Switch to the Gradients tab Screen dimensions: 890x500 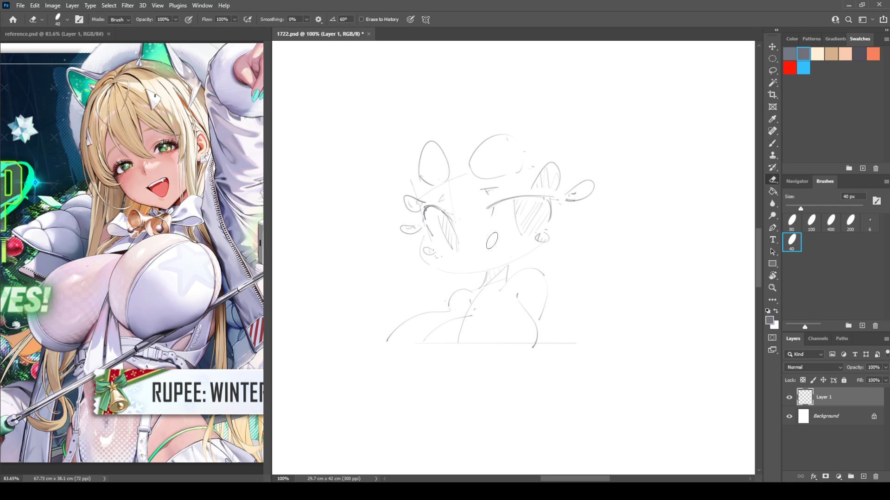835,39
